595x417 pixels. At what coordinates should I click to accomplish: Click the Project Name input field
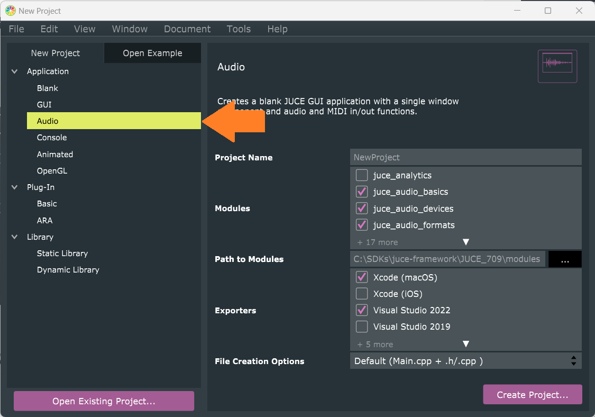coord(465,157)
